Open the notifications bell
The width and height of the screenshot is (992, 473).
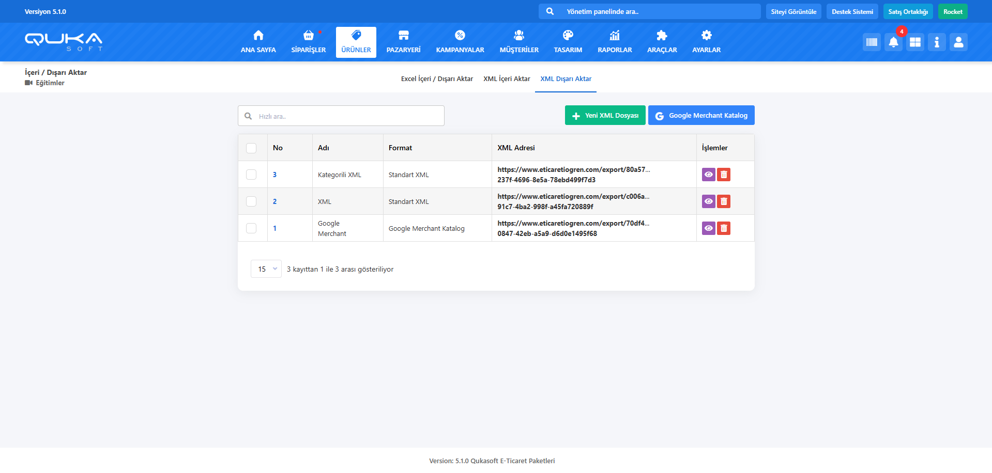[893, 42]
